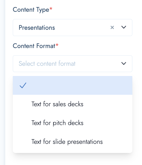Click the highlighted empty option row

coord(73,85)
